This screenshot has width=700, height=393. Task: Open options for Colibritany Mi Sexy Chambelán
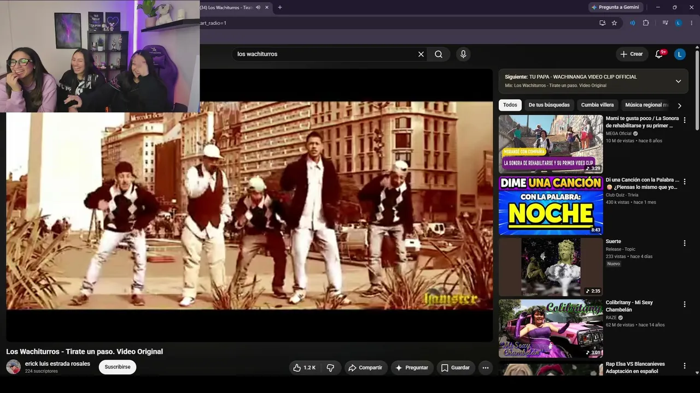pos(684,304)
